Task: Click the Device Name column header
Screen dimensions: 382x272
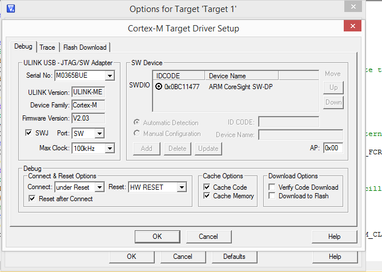Action: click(x=242, y=75)
